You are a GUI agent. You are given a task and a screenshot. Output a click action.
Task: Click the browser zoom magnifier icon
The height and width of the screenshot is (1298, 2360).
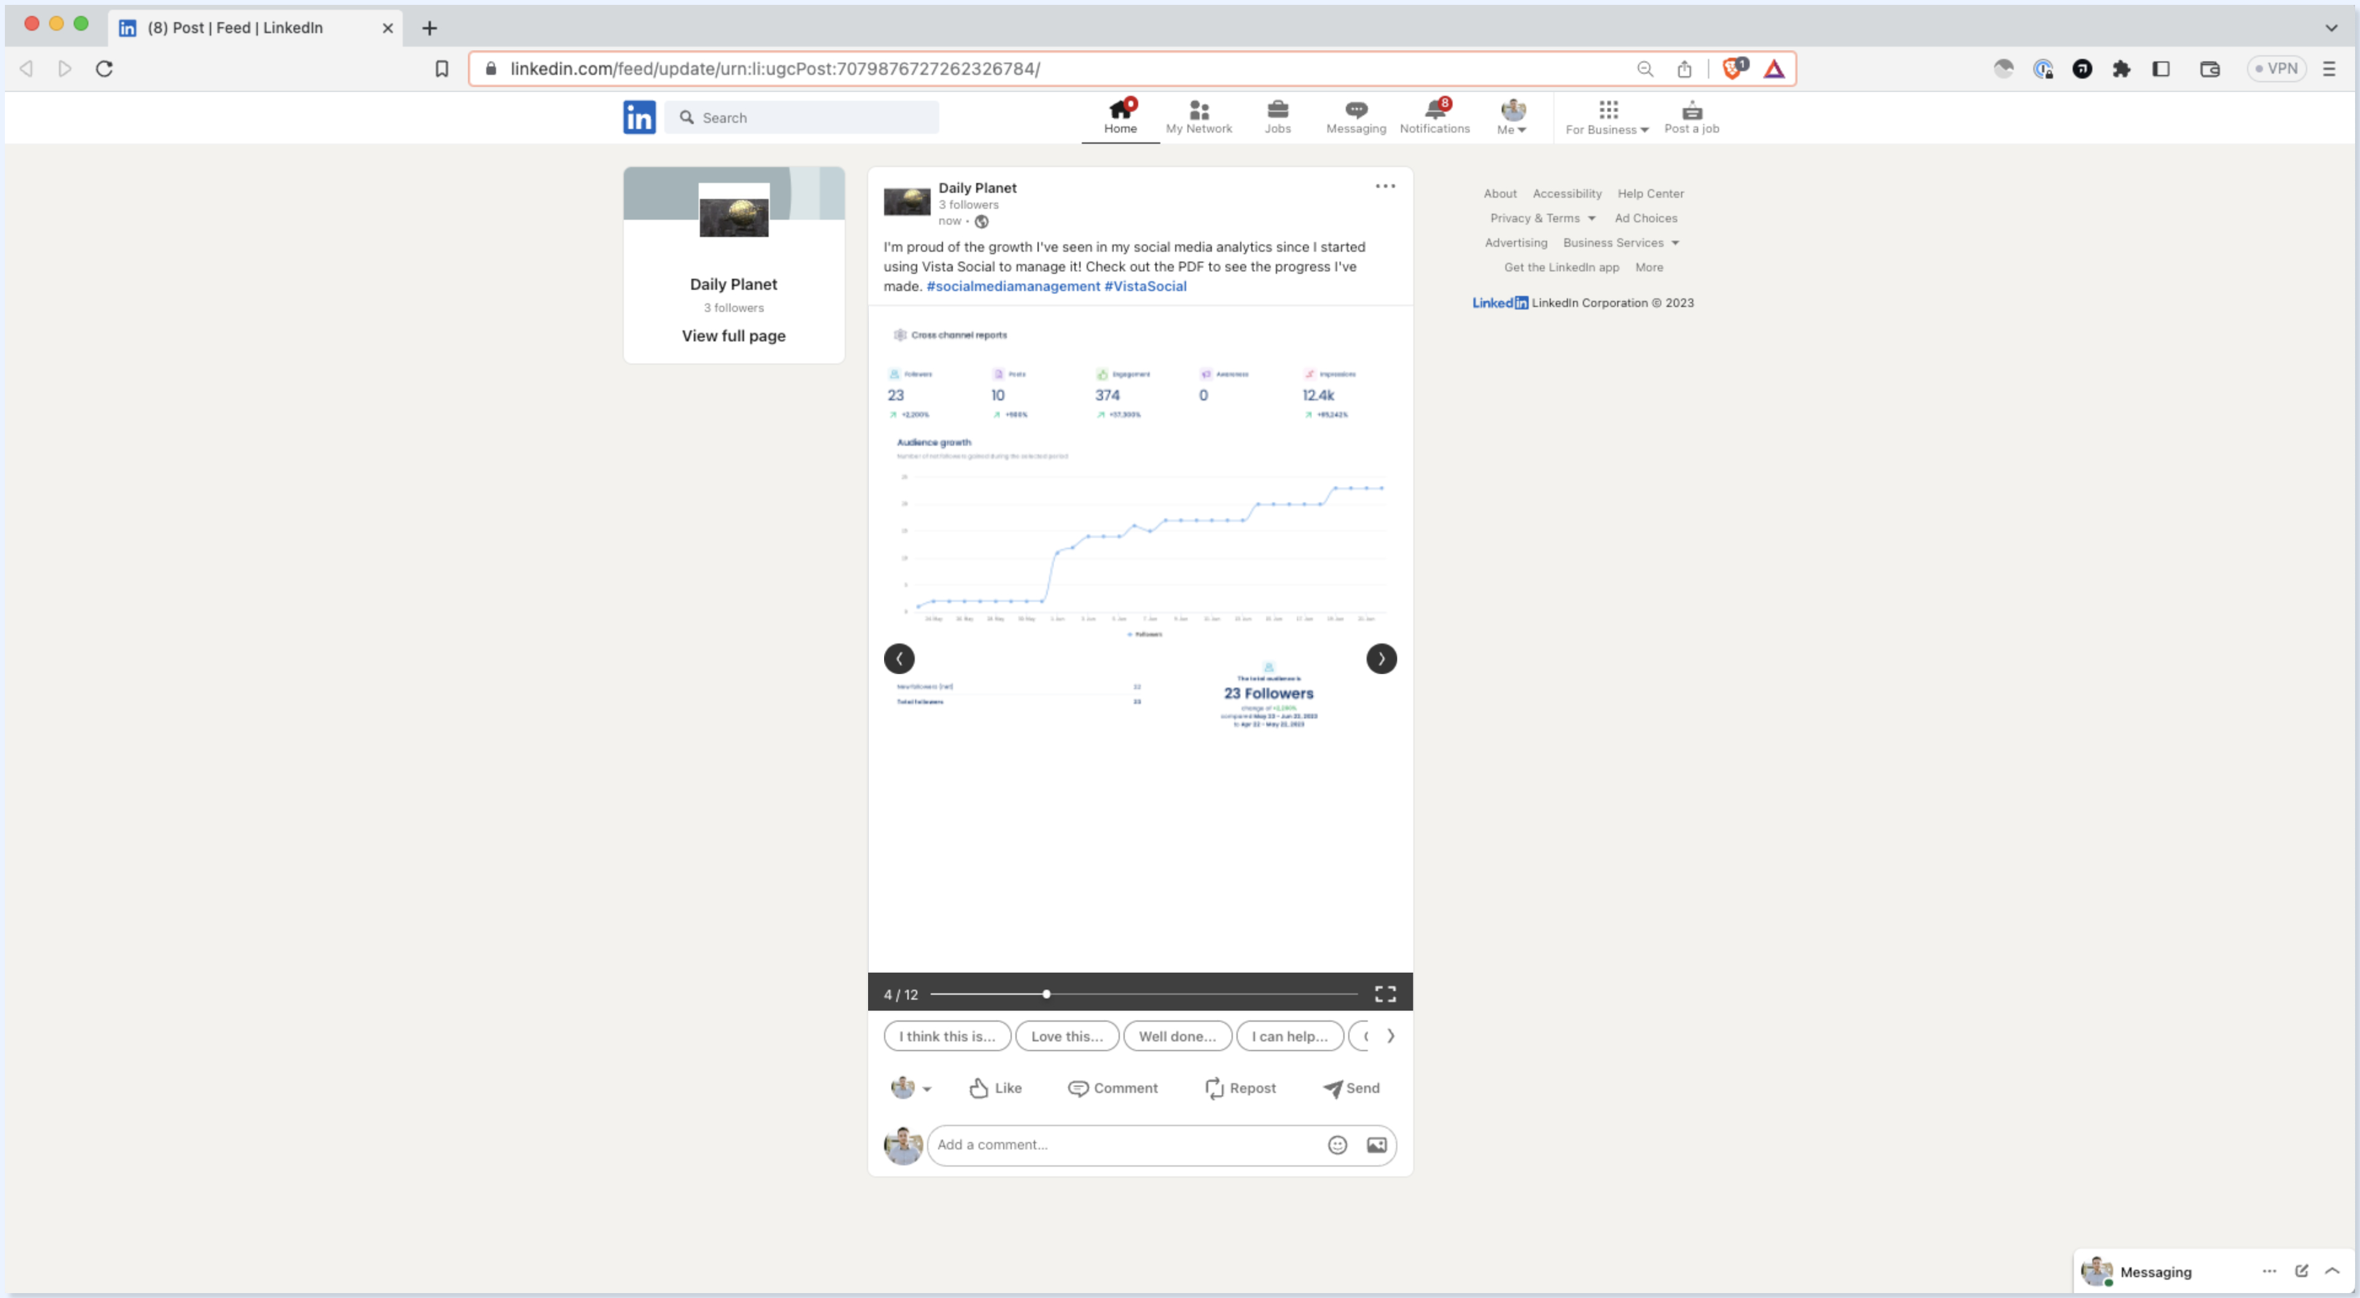(x=1645, y=69)
